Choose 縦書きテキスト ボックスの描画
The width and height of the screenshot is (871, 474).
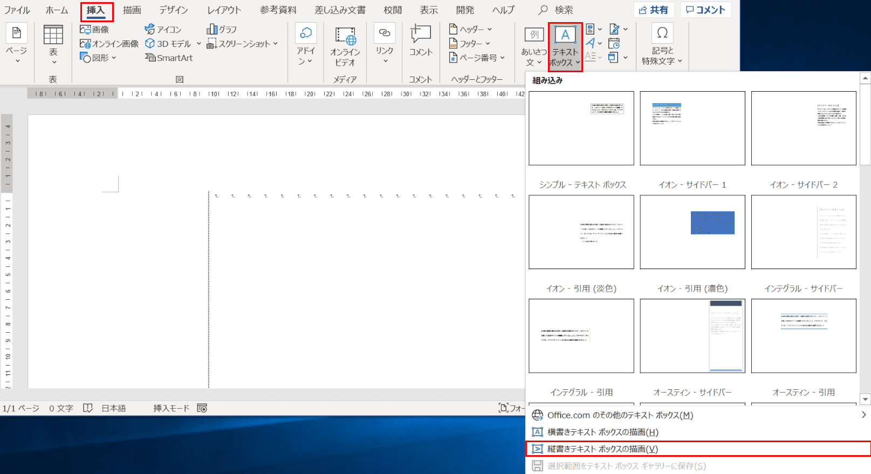698,449
